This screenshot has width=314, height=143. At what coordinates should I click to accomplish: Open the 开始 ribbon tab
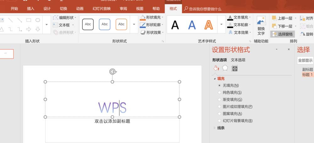(x=14, y=8)
